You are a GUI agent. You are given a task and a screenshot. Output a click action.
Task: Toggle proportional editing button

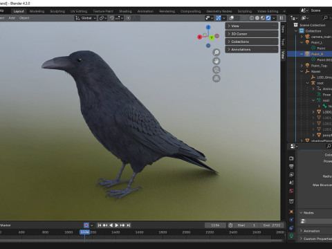tap(129, 18)
